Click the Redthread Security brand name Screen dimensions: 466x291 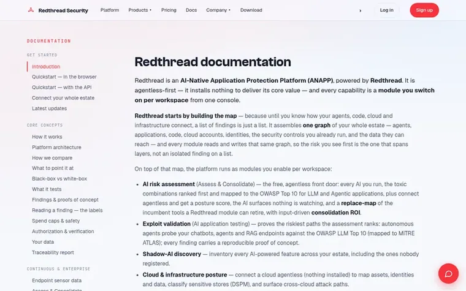[x=63, y=10]
